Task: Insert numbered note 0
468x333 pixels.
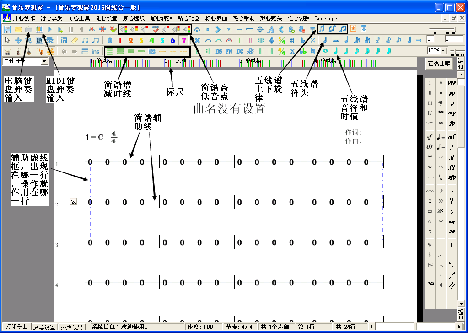Action: (x=110, y=40)
